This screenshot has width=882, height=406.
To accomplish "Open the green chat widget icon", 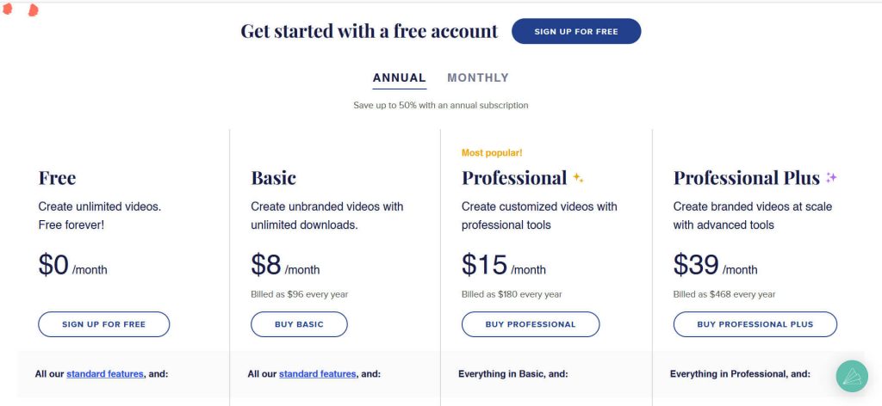I will [x=852, y=376].
